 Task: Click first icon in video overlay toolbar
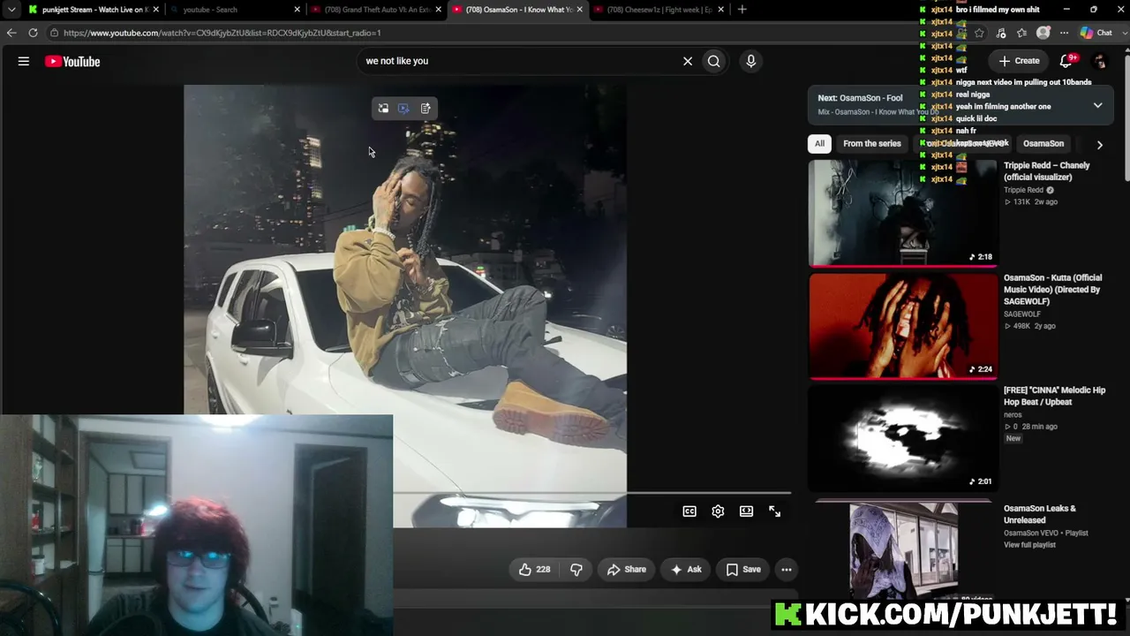tap(383, 109)
